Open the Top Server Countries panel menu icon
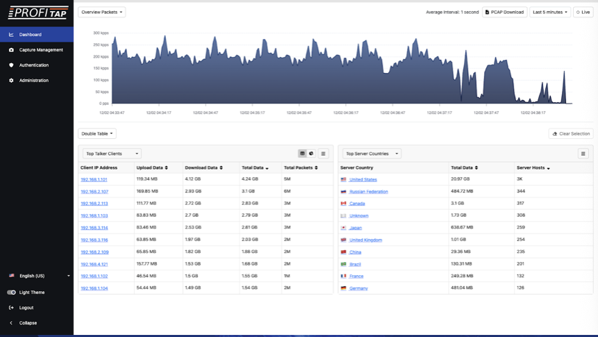Screen dimensions: 598x337 click(x=583, y=154)
